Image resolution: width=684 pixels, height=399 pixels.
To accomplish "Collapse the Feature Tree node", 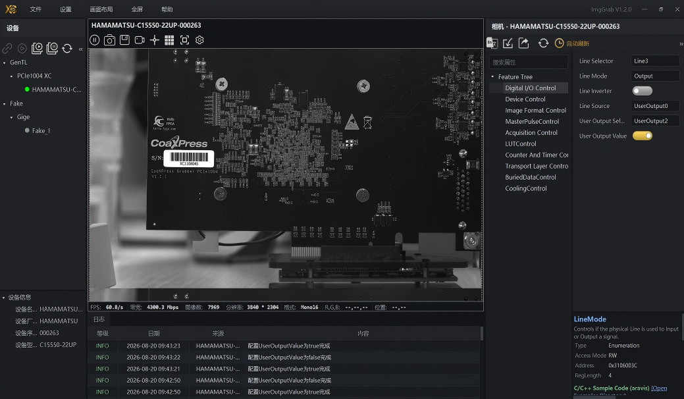I will pyautogui.click(x=492, y=77).
